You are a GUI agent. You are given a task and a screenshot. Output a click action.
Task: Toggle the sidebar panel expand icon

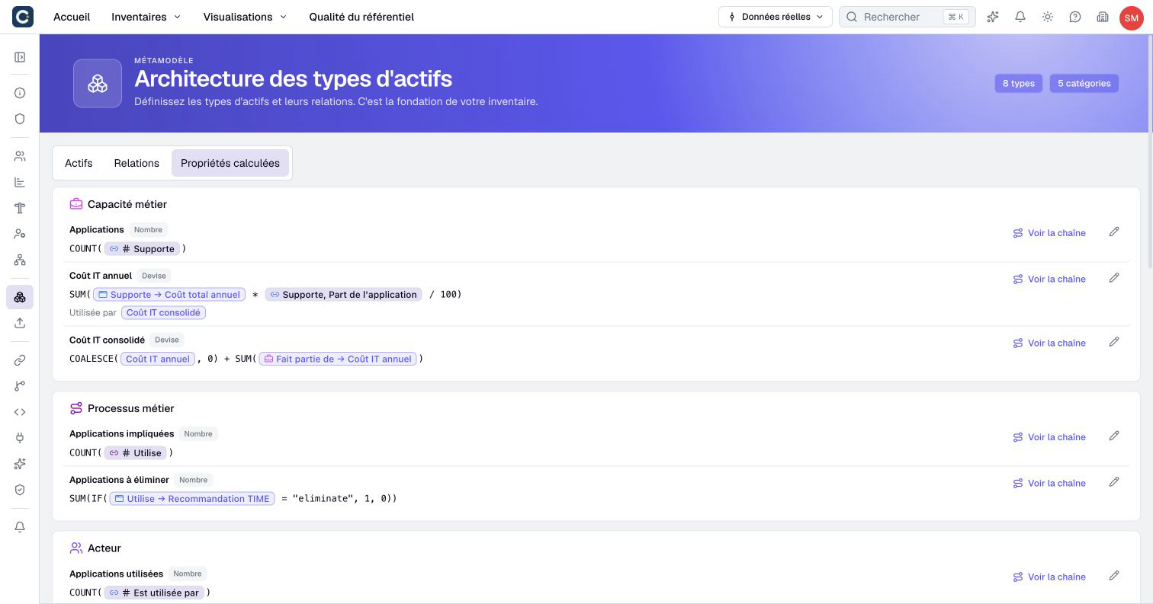click(20, 57)
